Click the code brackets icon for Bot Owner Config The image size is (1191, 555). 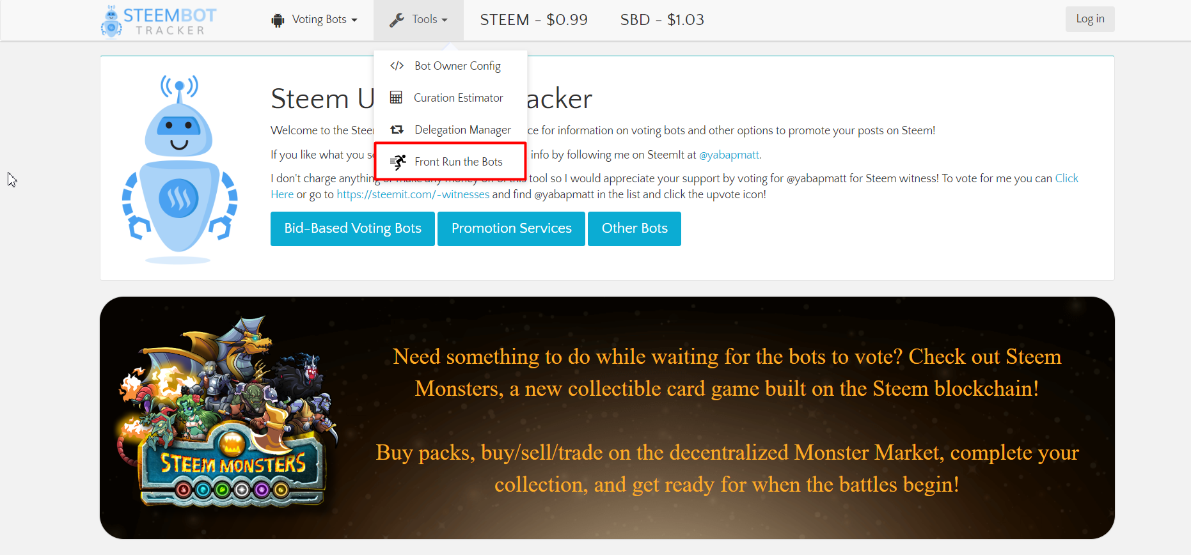397,66
